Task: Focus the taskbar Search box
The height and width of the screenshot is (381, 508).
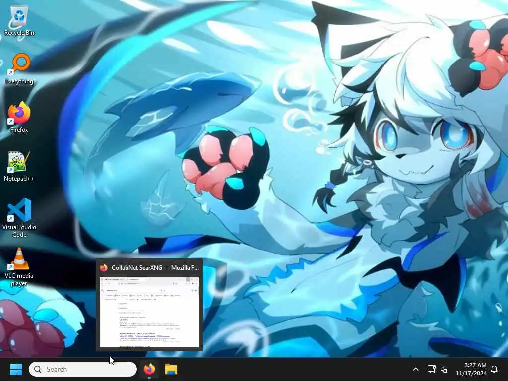Action: click(x=83, y=369)
